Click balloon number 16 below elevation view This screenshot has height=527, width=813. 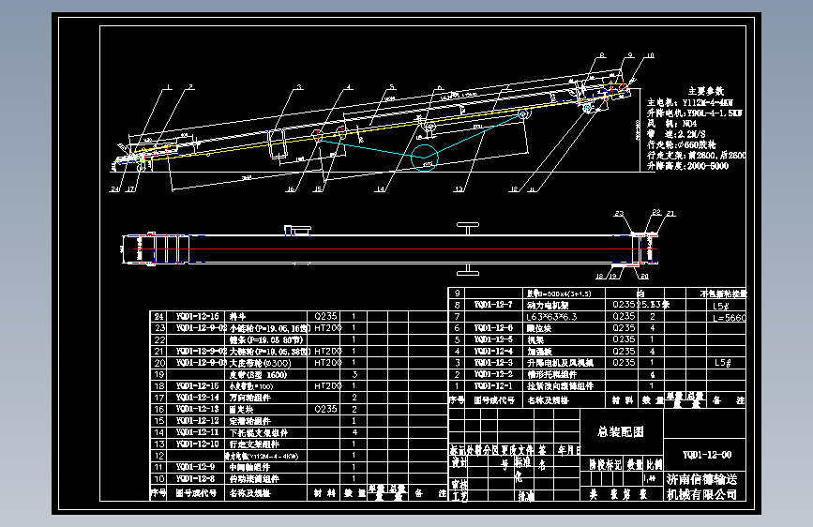pos(291,189)
